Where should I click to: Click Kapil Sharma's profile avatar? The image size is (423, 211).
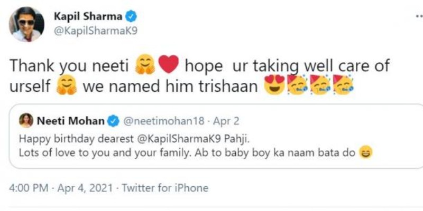(x=26, y=24)
